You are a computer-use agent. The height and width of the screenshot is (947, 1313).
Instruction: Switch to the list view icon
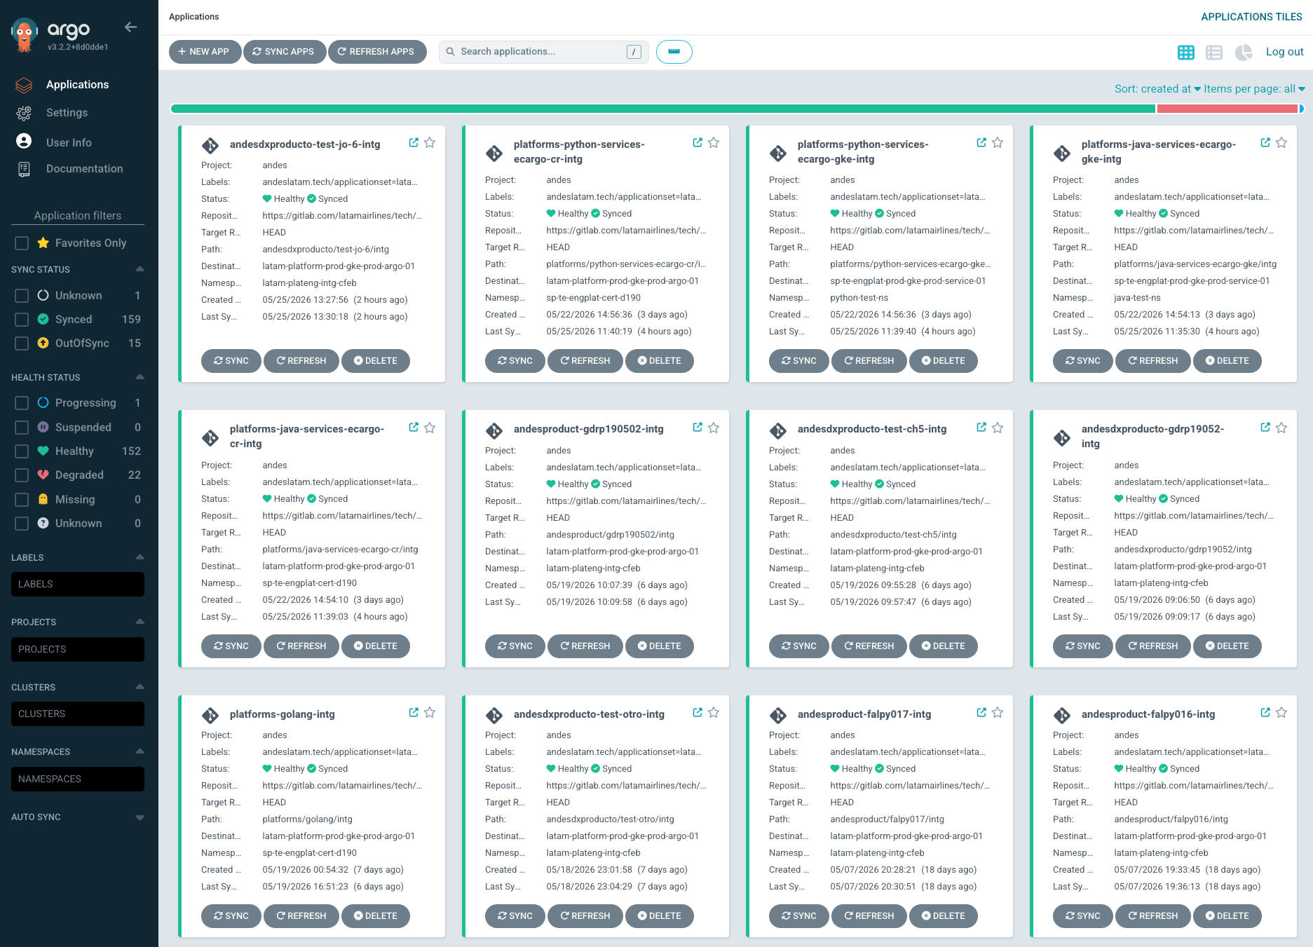click(x=1214, y=52)
